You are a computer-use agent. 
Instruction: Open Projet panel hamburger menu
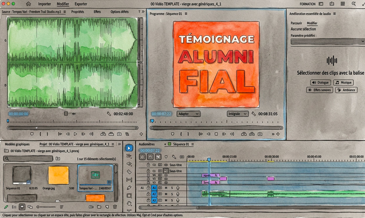click(113, 144)
